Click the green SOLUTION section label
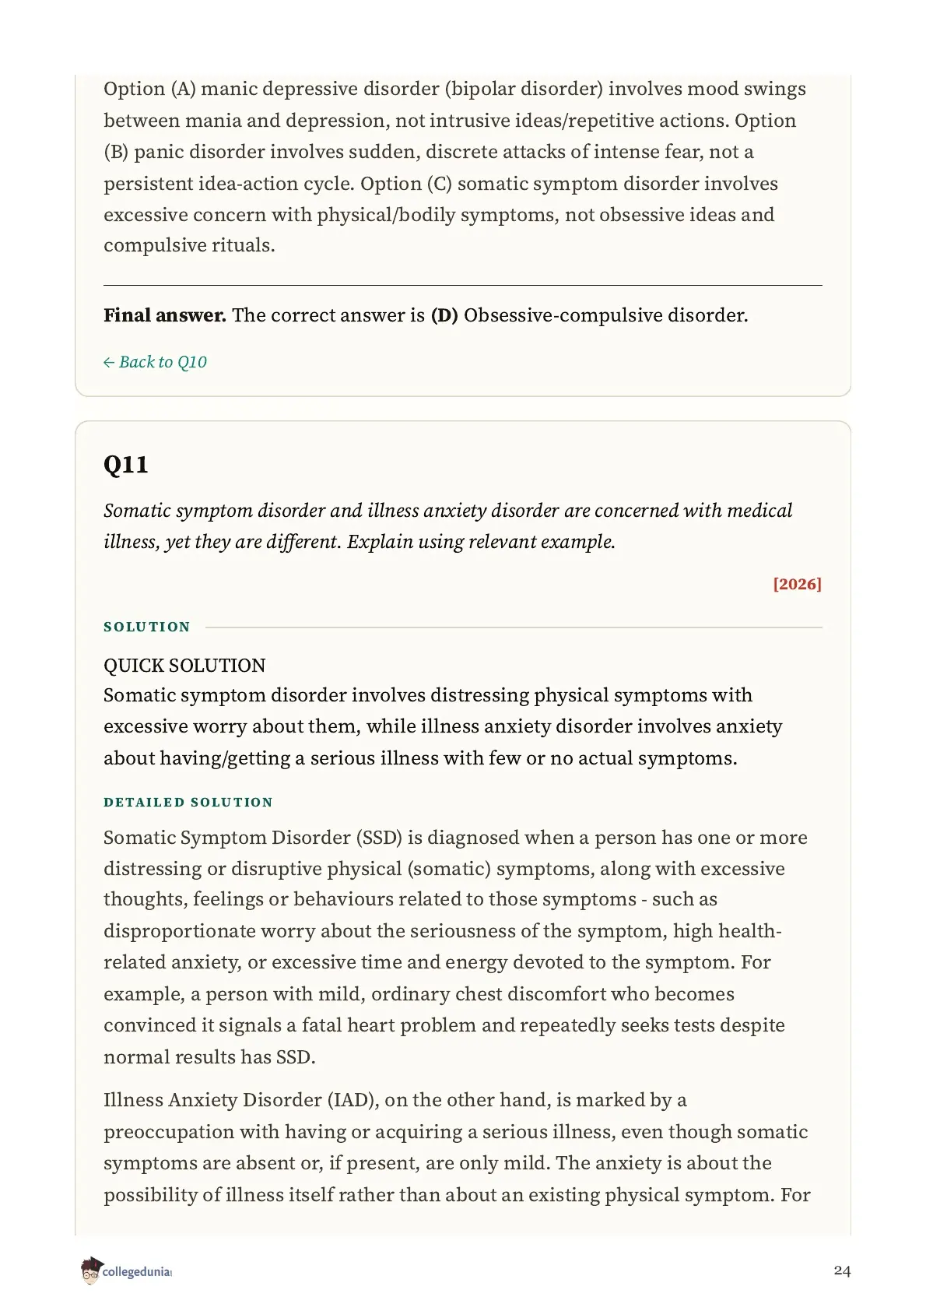 tap(147, 627)
